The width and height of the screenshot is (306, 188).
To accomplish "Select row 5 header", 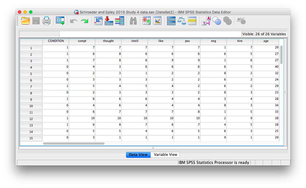I will tap(31, 74).
